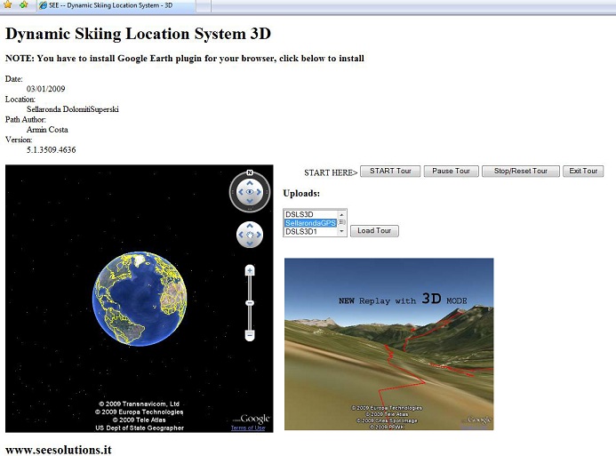Click the hand icon in pan joystick
Image resolution: width=616 pixels, height=456 pixels.
click(250, 235)
